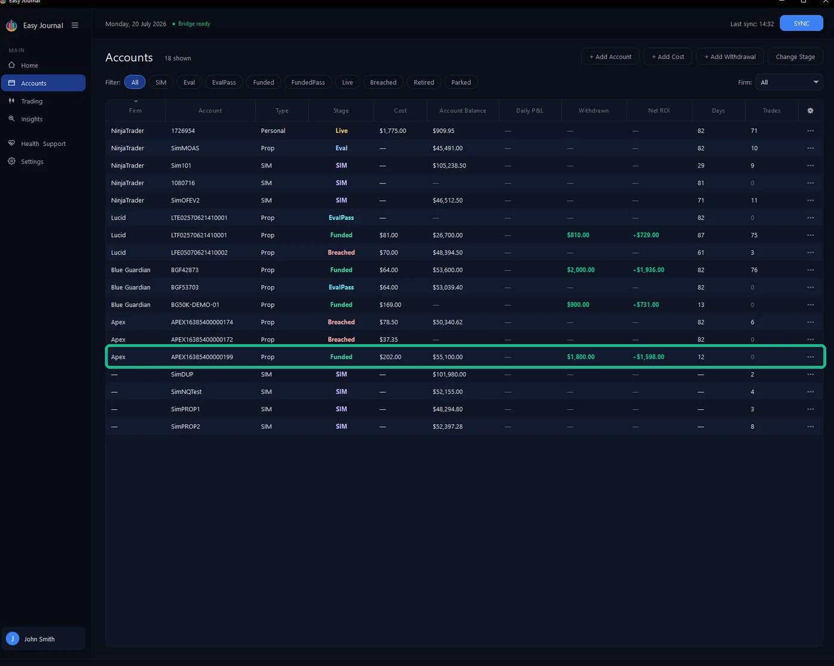
Task: Open row options for APEX16385400000199 account
Action: point(810,357)
